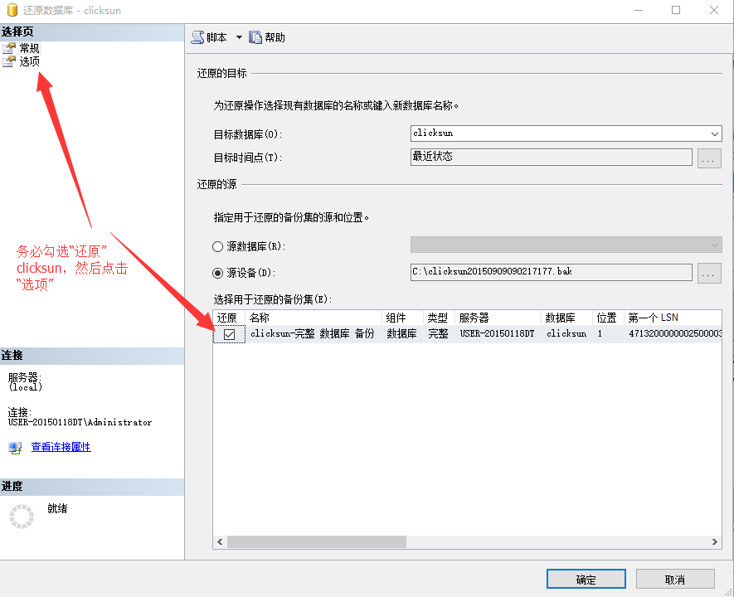Toggle the 还原 checkbox for clicksun backup
This screenshot has height=597, width=734.
[x=230, y=334]
